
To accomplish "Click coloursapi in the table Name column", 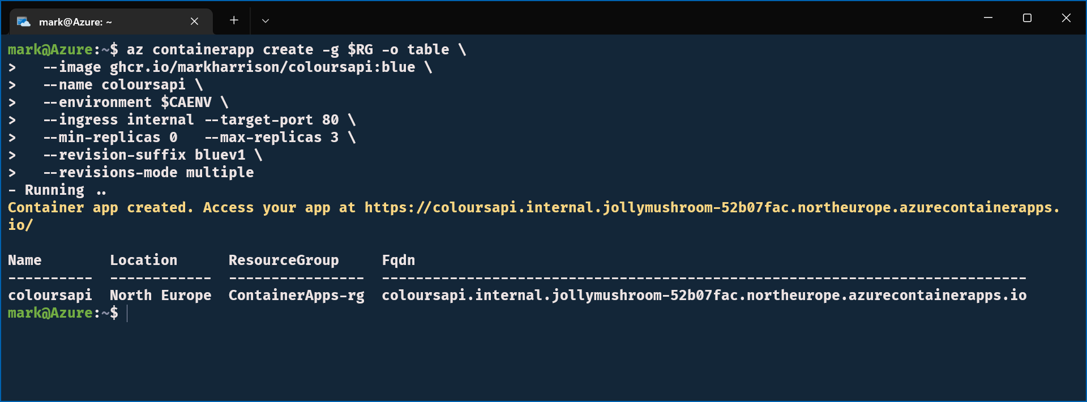I will (50, 296).
